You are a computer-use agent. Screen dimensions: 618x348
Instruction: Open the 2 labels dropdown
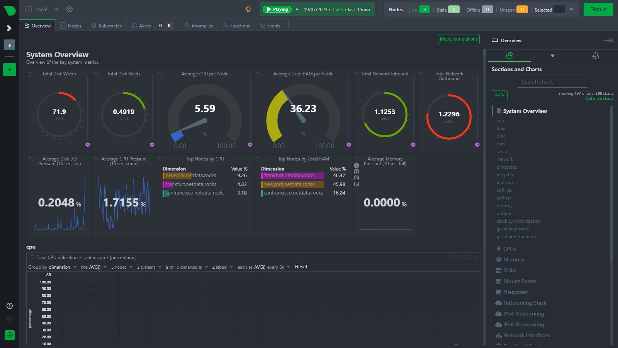click(222, 267)
